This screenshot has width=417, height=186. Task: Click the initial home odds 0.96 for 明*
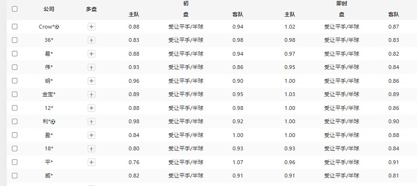click(134, 81)
